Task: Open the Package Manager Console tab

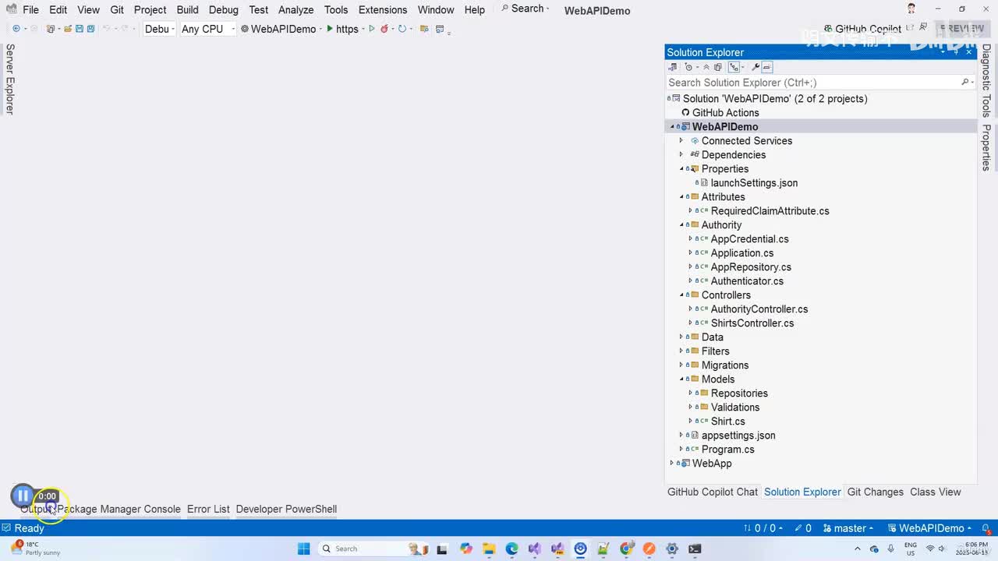Action: tap(119, 509)
